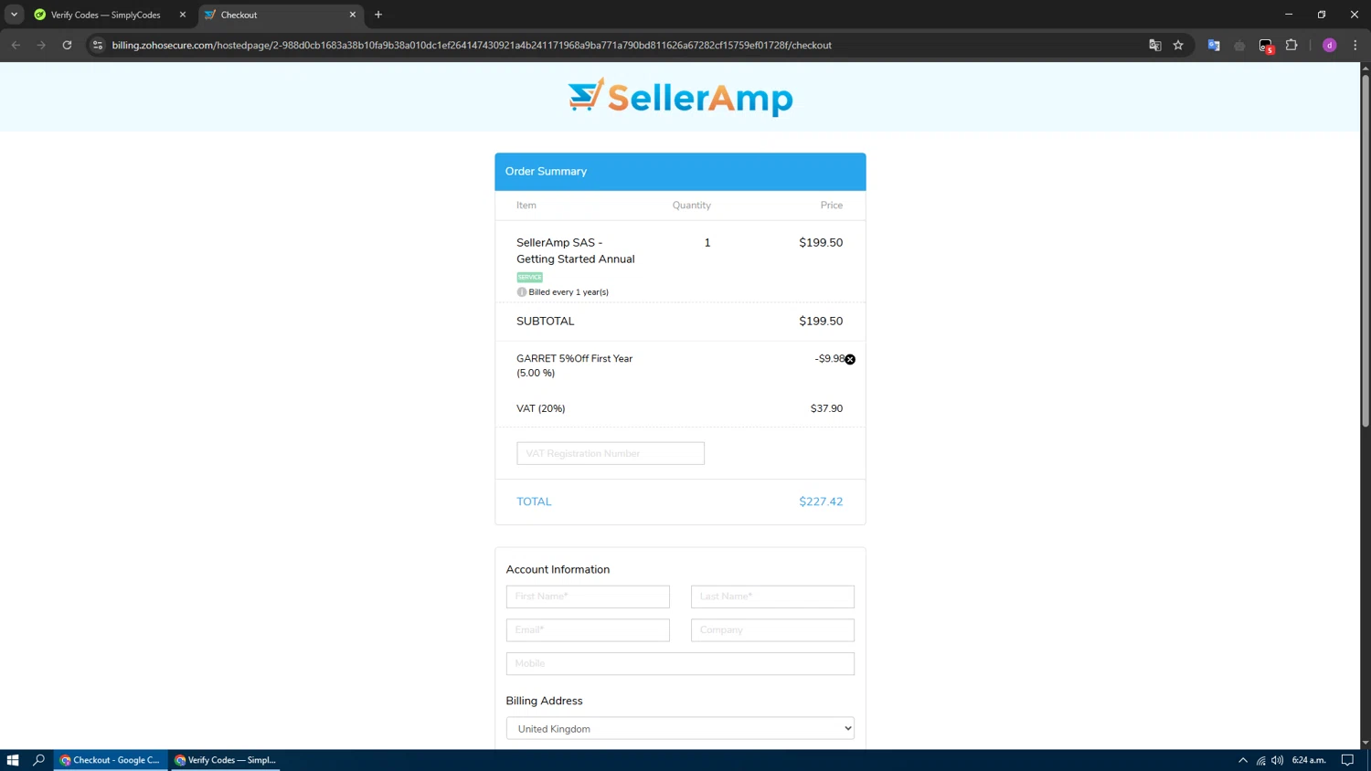Open translate page icon
Viewport: 1371px width, 771px height.
click(x=1154, y=45)
